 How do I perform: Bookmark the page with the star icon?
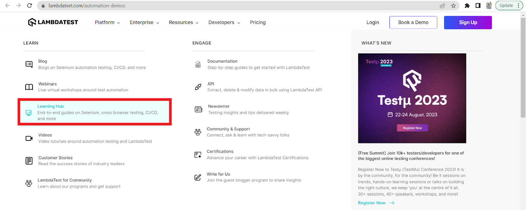pos(453,6)
